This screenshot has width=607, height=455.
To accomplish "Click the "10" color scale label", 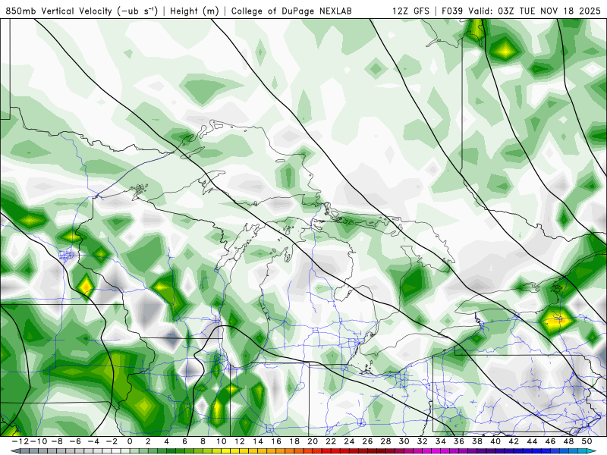I will pos(221,441).
